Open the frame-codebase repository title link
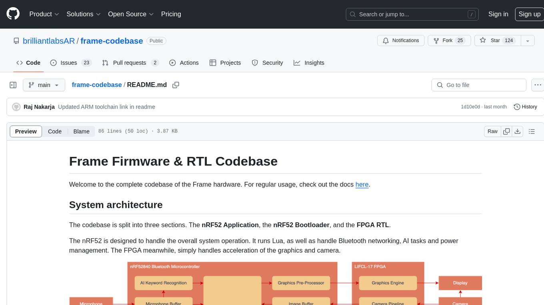 click(112, 41)
